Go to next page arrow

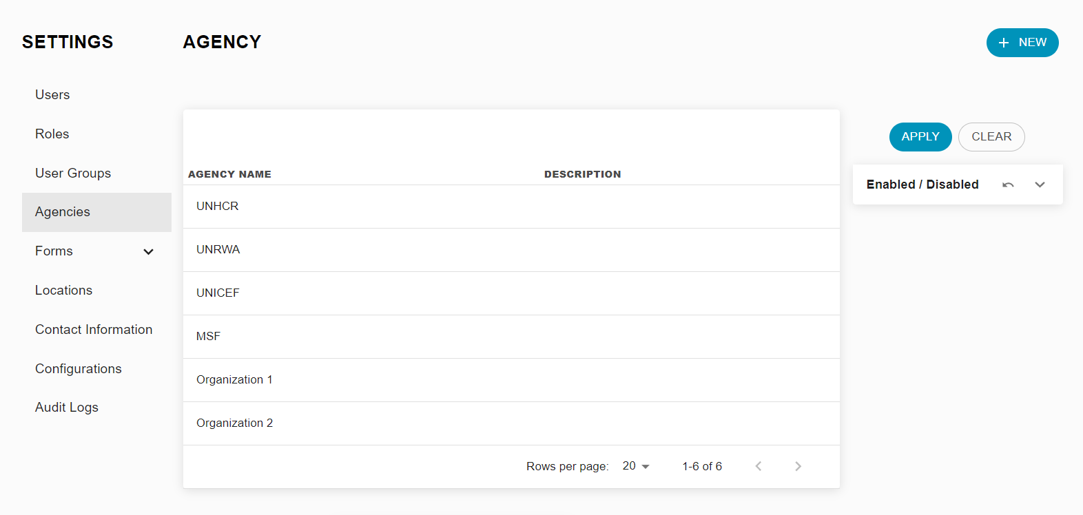[x=798, y=466]
